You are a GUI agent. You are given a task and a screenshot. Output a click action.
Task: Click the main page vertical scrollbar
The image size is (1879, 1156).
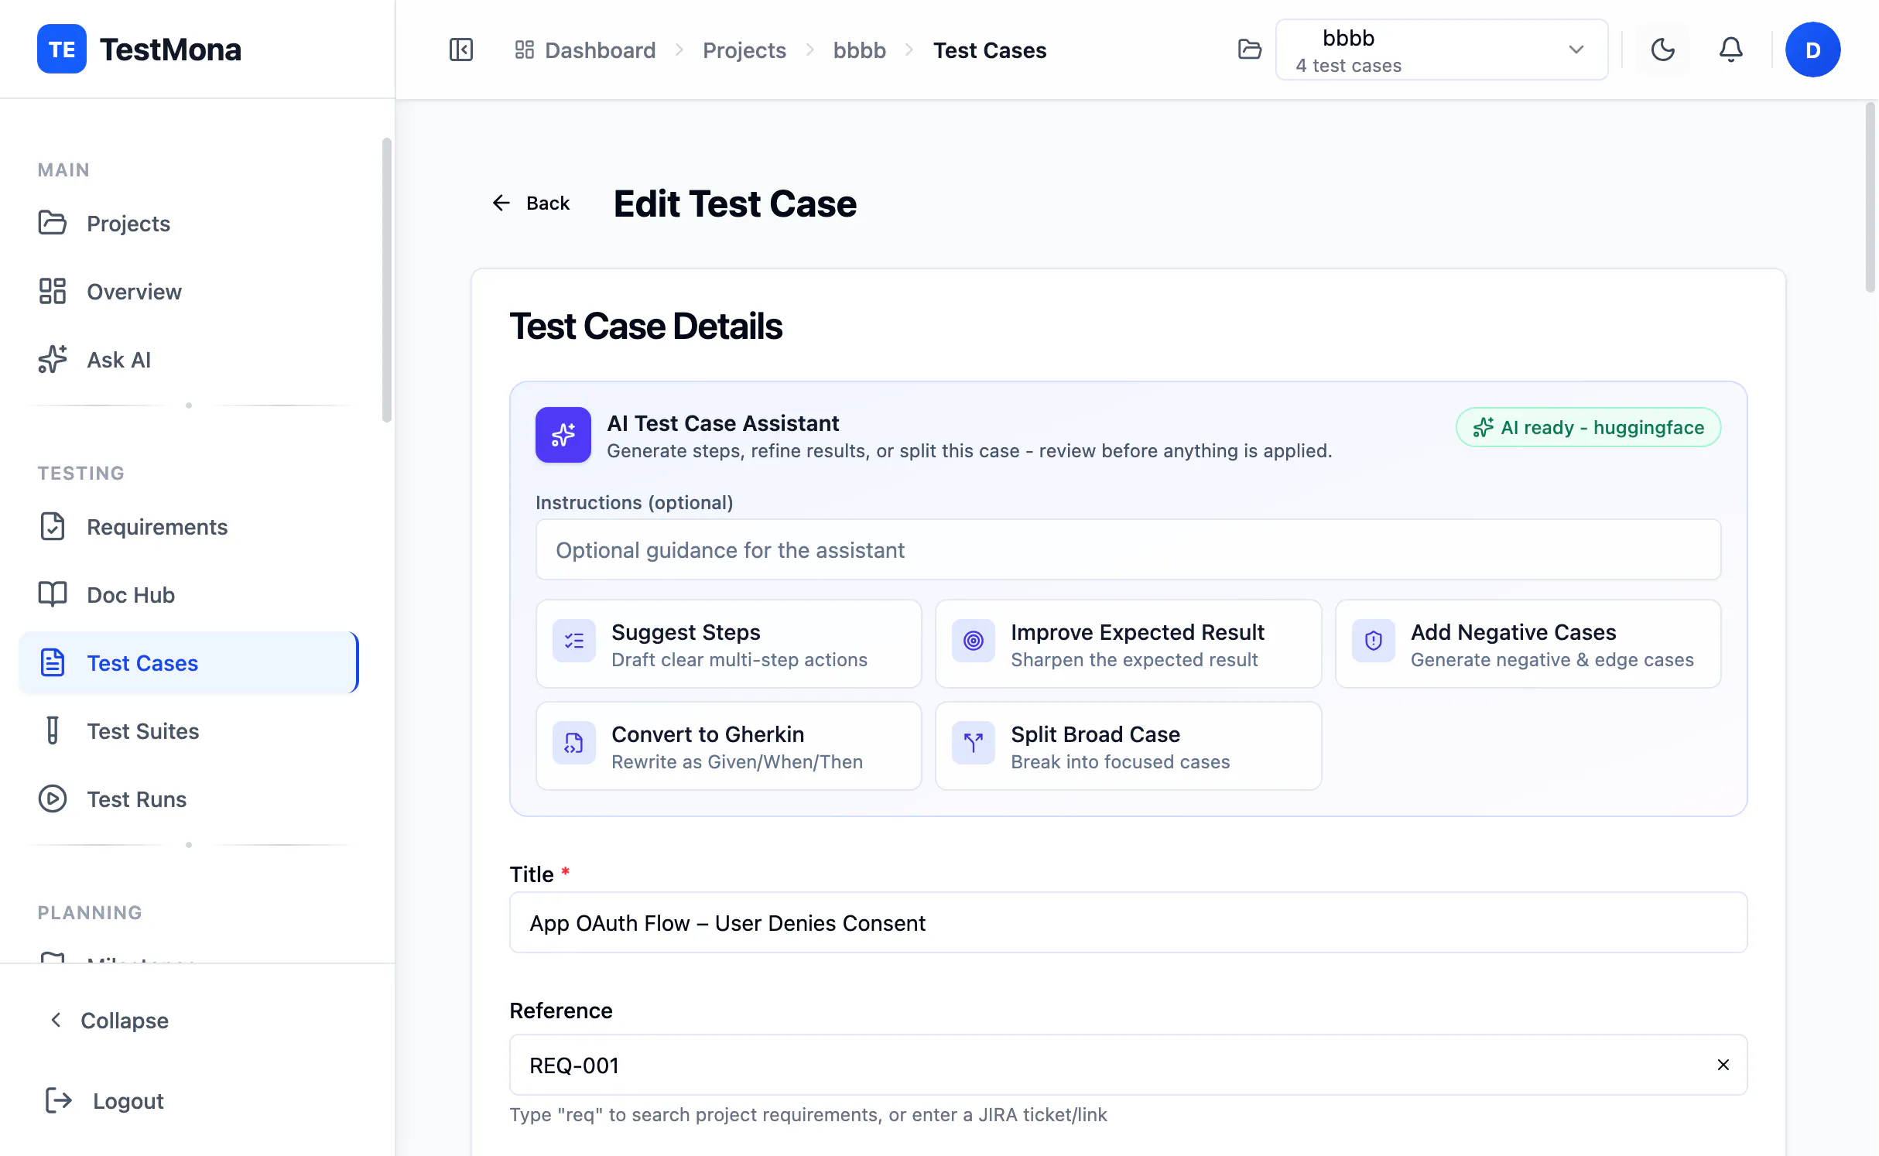click(x=1870, y=198)
